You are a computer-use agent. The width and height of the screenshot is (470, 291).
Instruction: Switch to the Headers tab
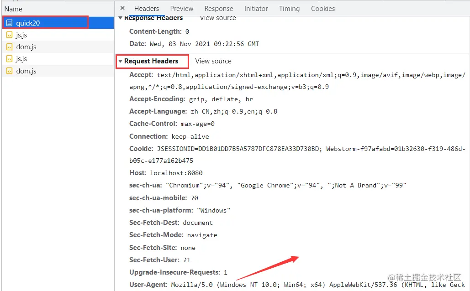point(147,9)
